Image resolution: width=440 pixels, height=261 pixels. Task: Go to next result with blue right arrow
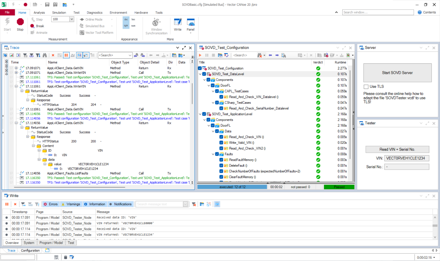277,55
